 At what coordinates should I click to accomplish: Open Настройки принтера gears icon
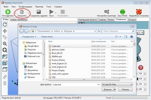[x=107, y=12]
